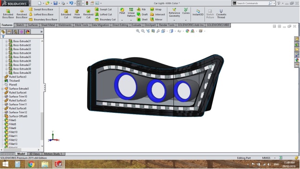300x169 pixels.
Task: Click the Save toolbar icon
Action: point(56,3)
